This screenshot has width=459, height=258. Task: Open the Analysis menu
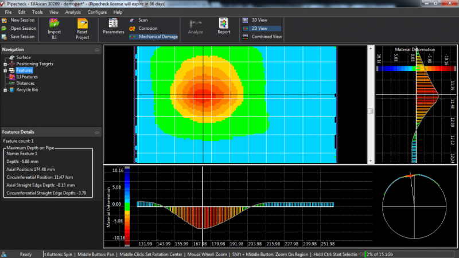click(x=73, y=11)
